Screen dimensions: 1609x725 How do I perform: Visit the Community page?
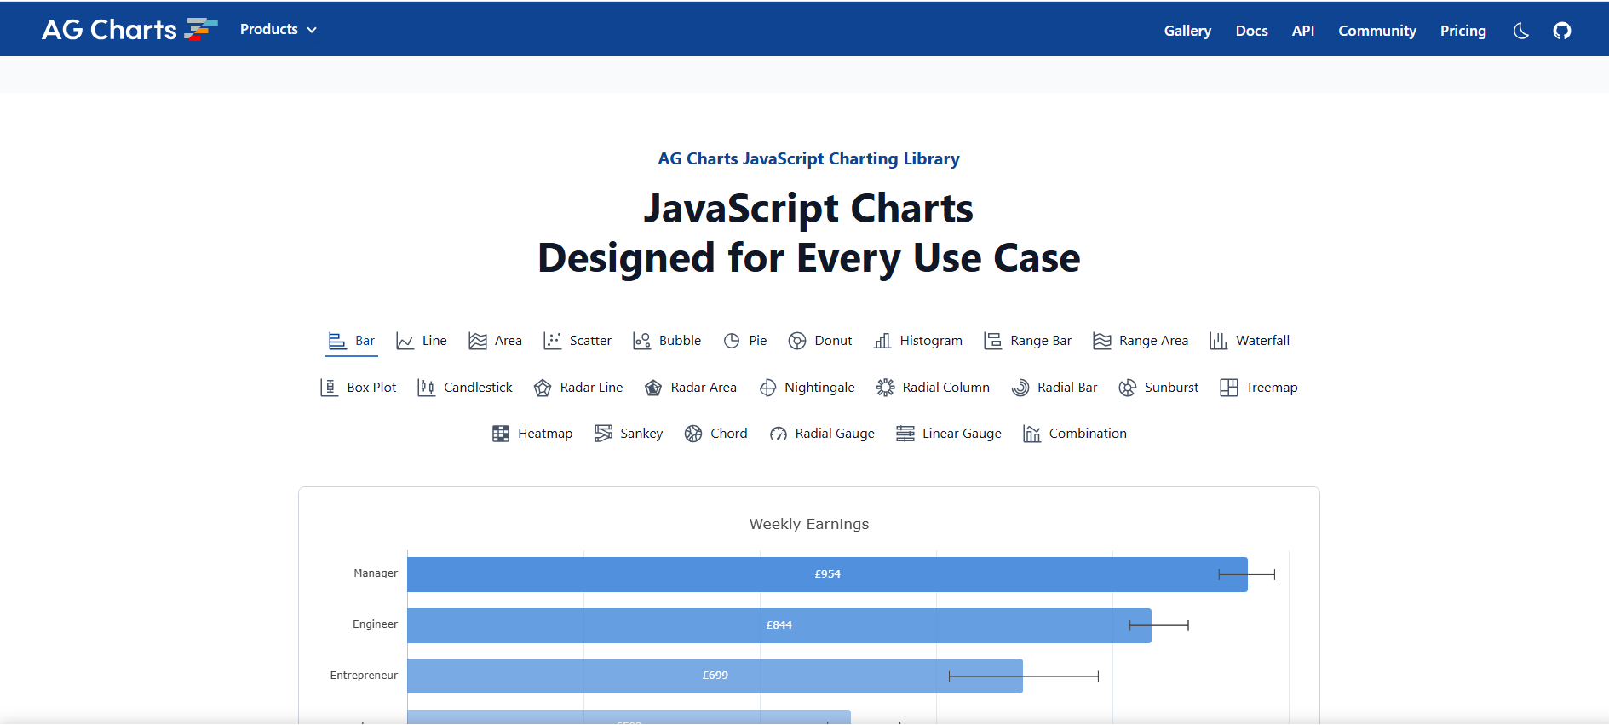coord(1376,31)
